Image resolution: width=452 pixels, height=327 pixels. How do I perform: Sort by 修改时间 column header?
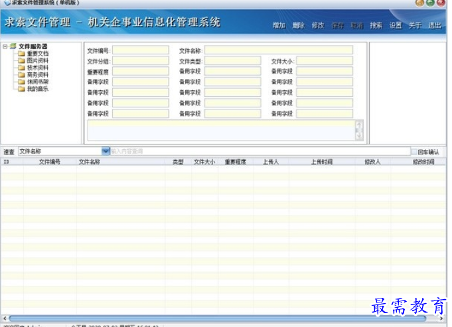coord(423,162)
